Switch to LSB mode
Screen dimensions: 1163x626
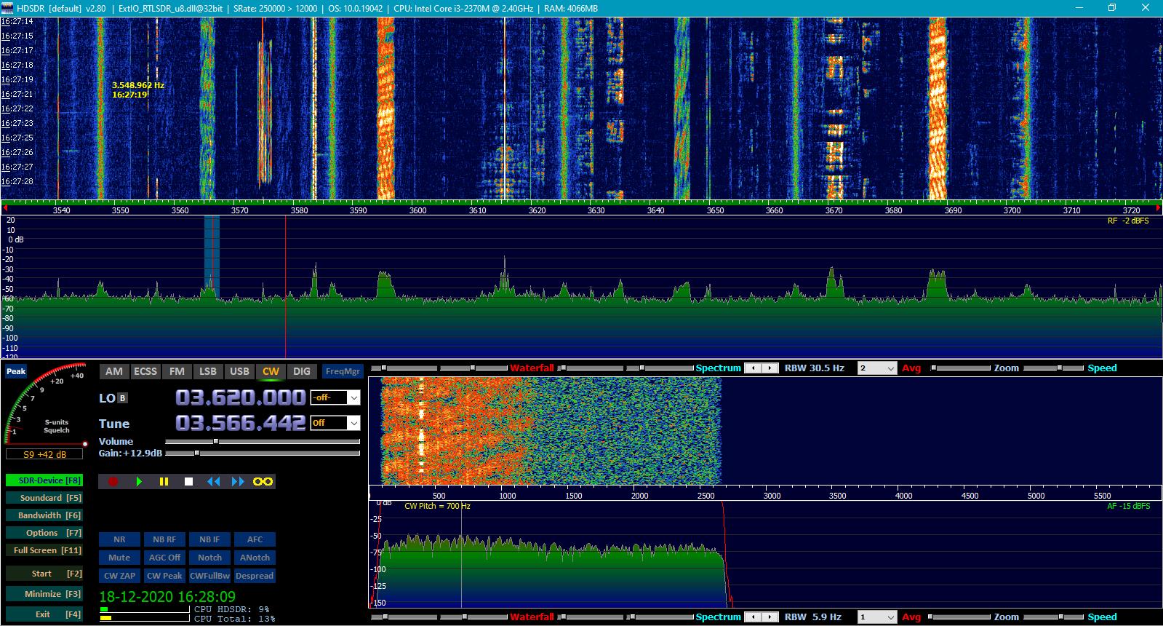click(x=208, y=371)
